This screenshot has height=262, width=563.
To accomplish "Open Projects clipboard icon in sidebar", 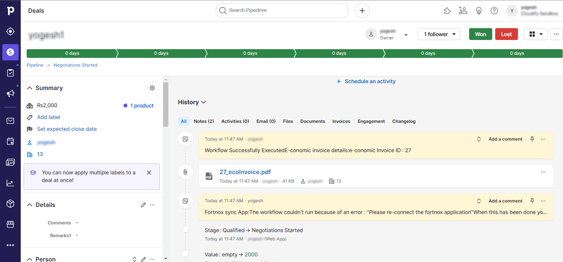I will pyautogui.click(x=10, y=73).
